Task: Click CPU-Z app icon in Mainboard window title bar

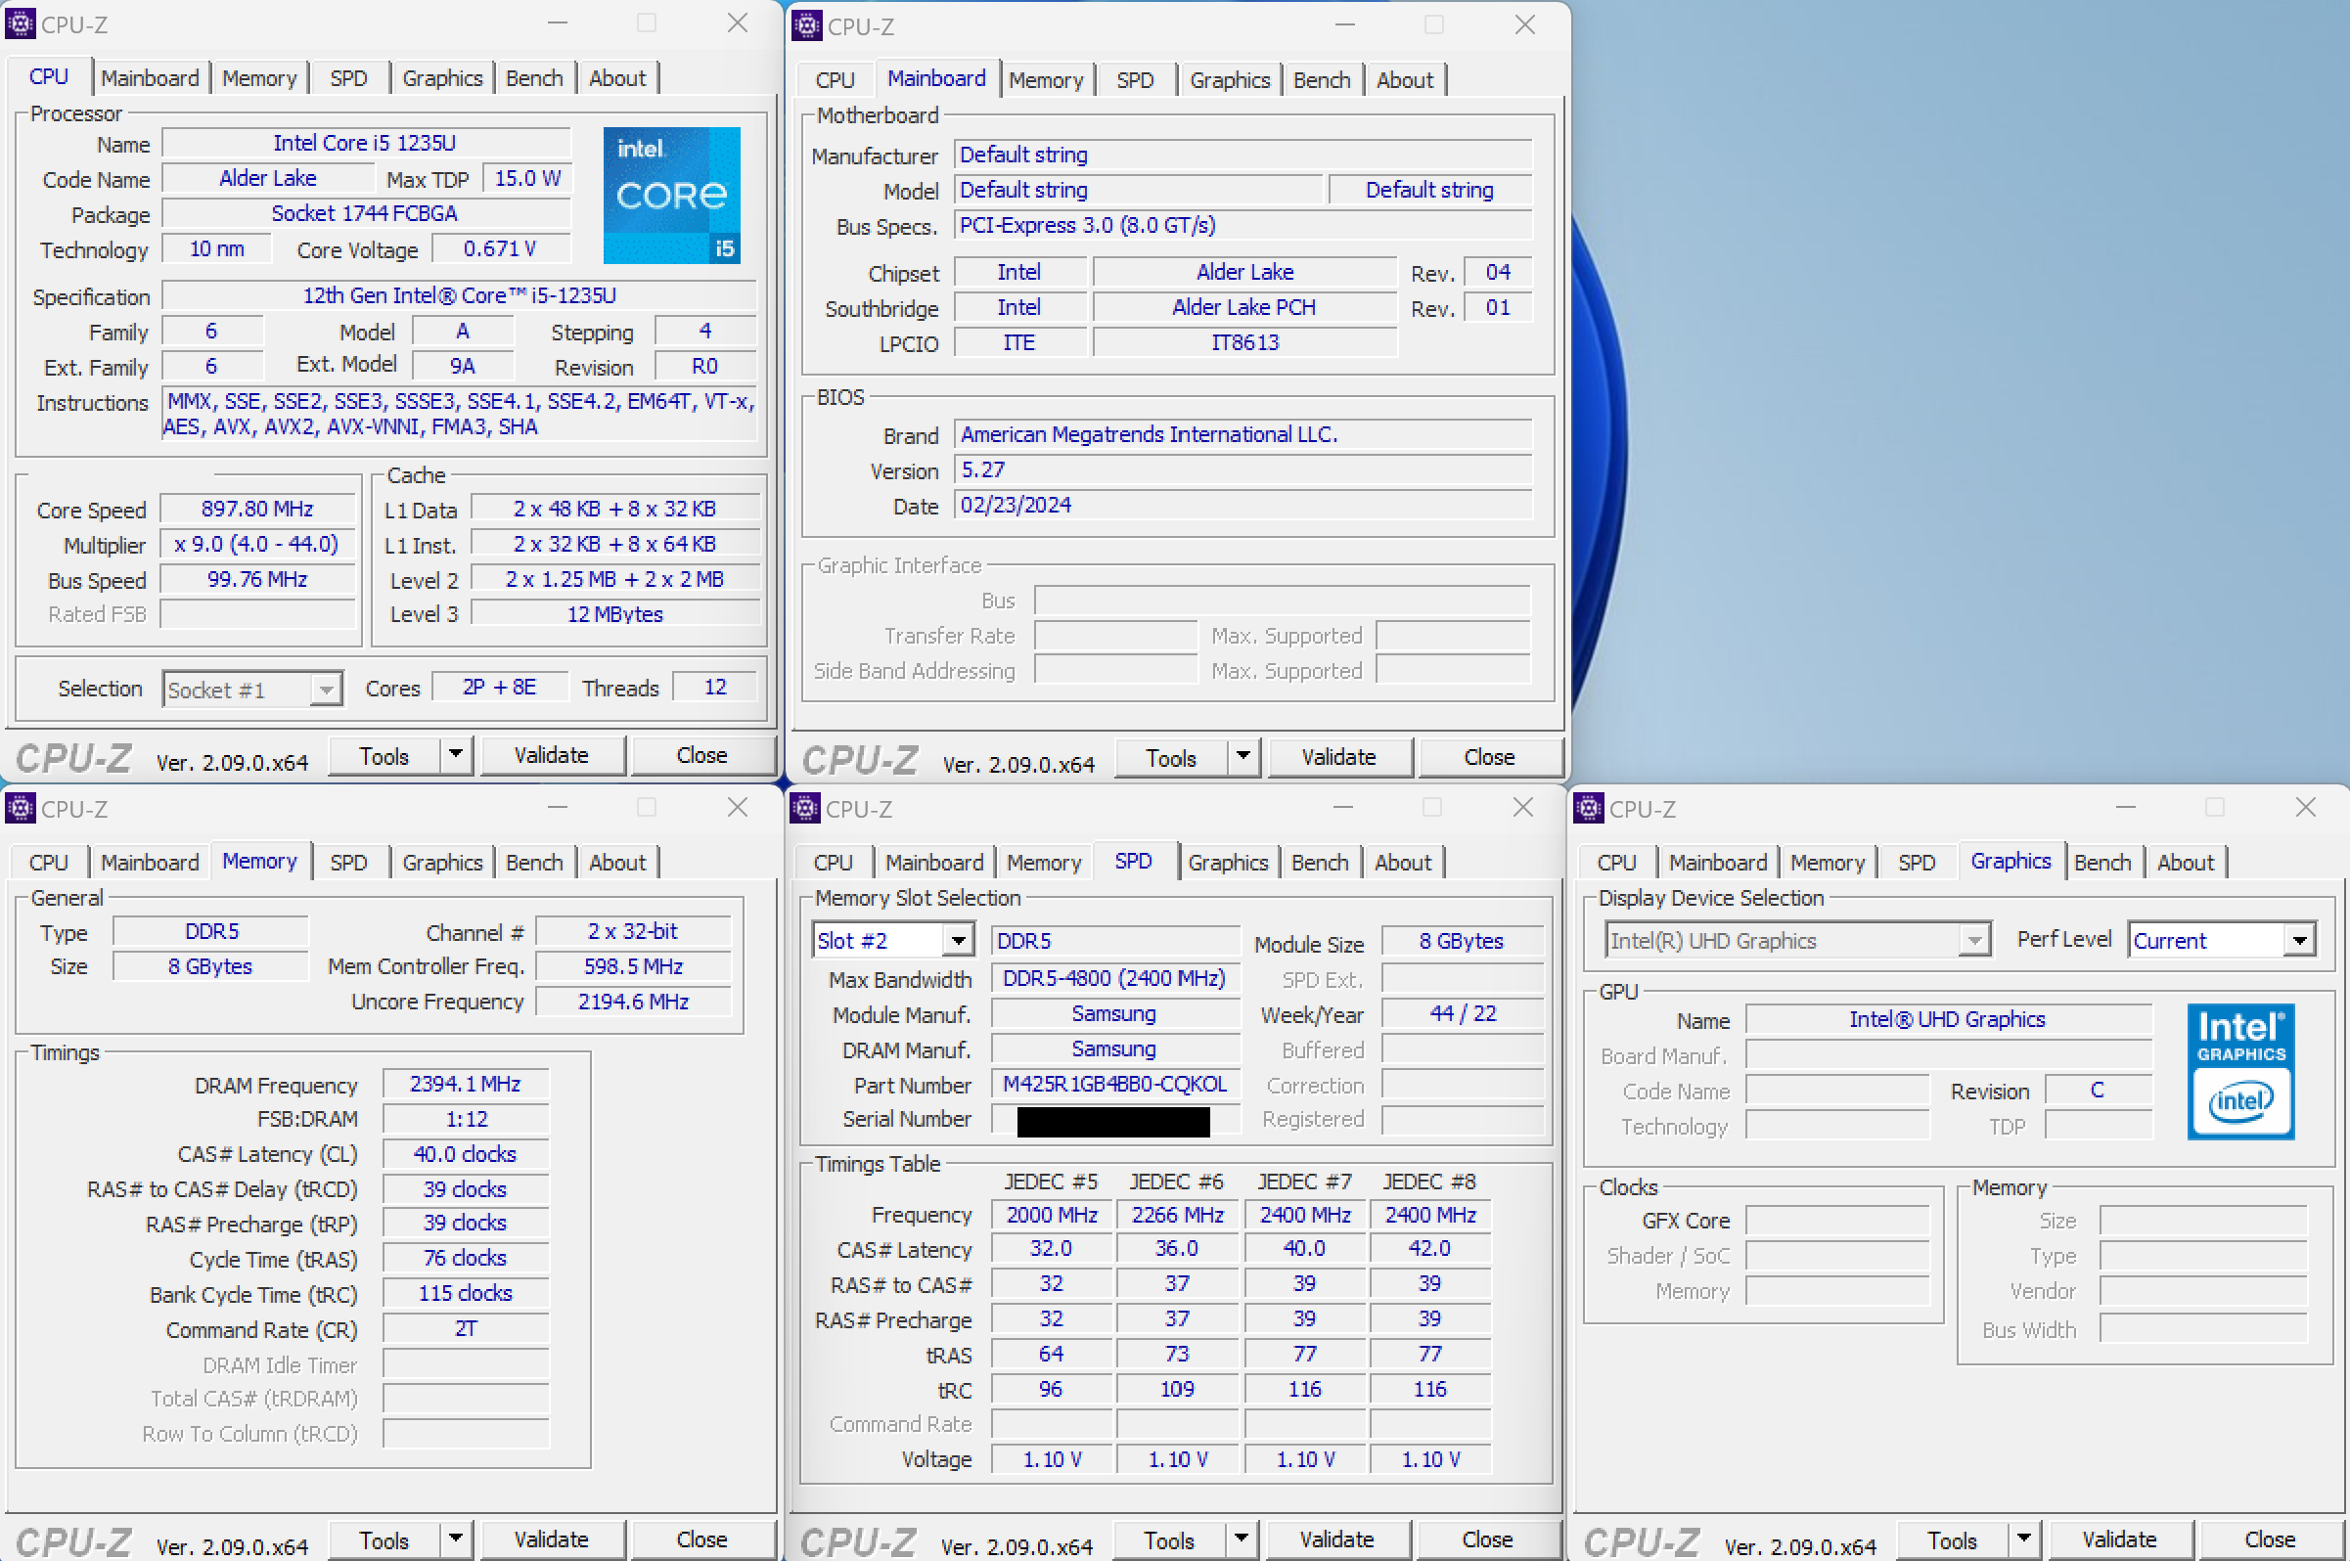Action: tap(806, 24)
